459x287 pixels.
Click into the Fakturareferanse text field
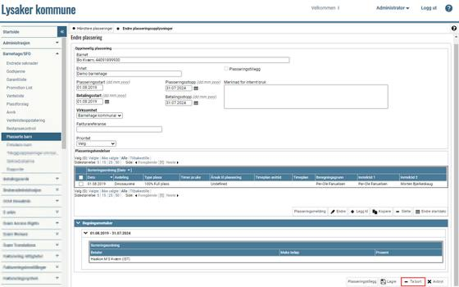coord(119,129)
